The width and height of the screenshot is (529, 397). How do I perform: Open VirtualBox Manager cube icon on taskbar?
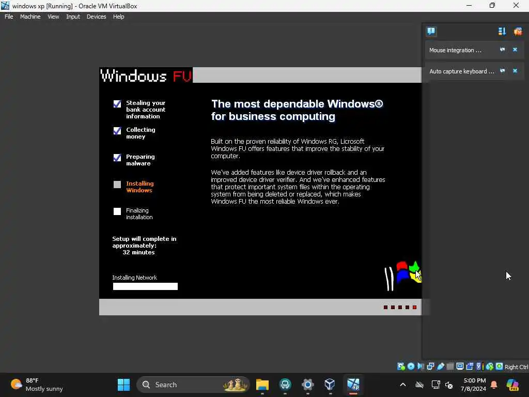pyautogui.click(x=330, y=385)
